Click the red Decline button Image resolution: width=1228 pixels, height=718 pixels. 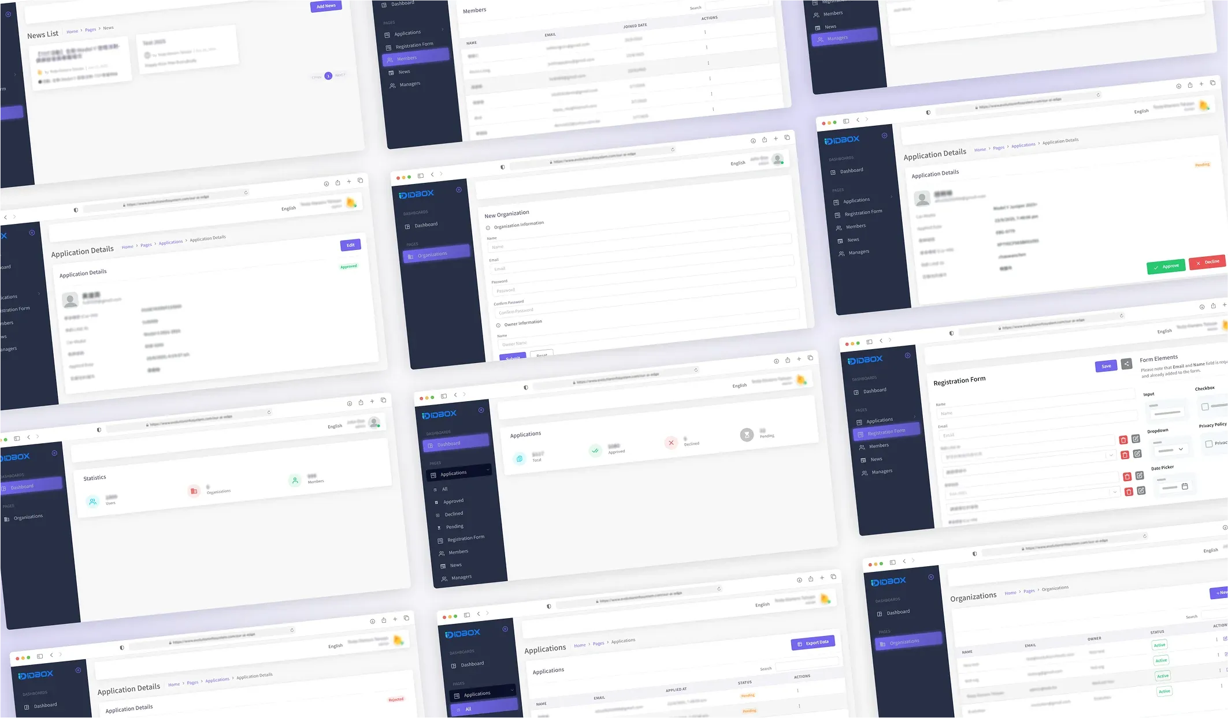click(x=1207, y=262)
